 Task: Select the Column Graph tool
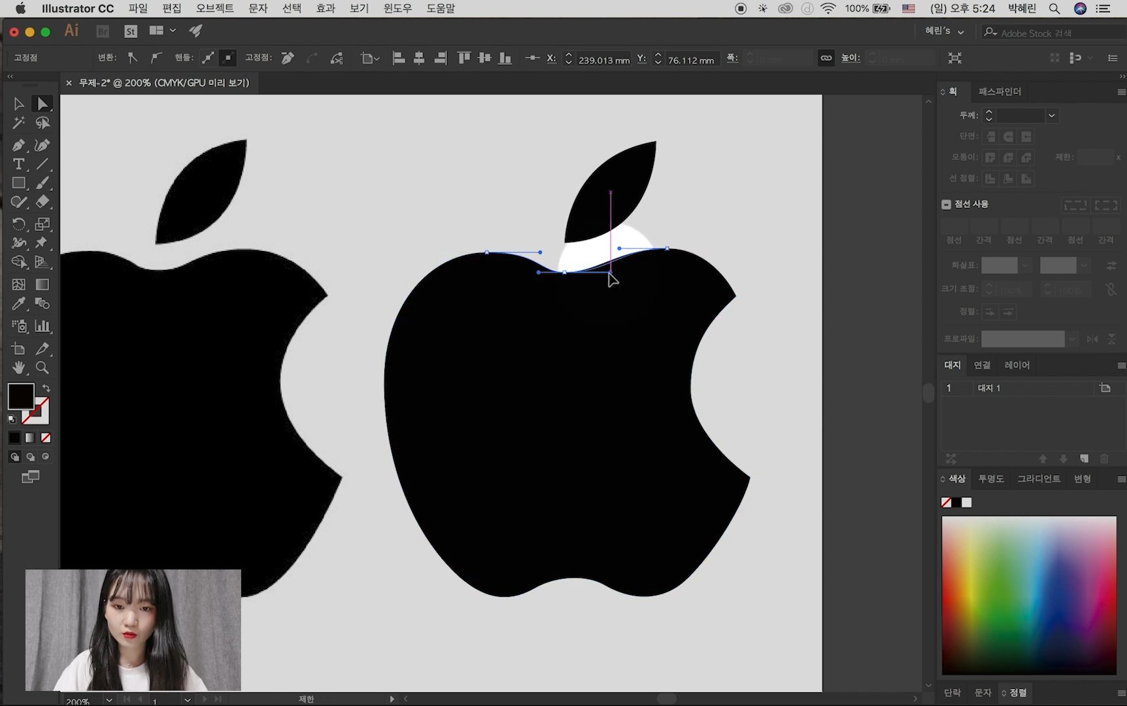point(42,326)
